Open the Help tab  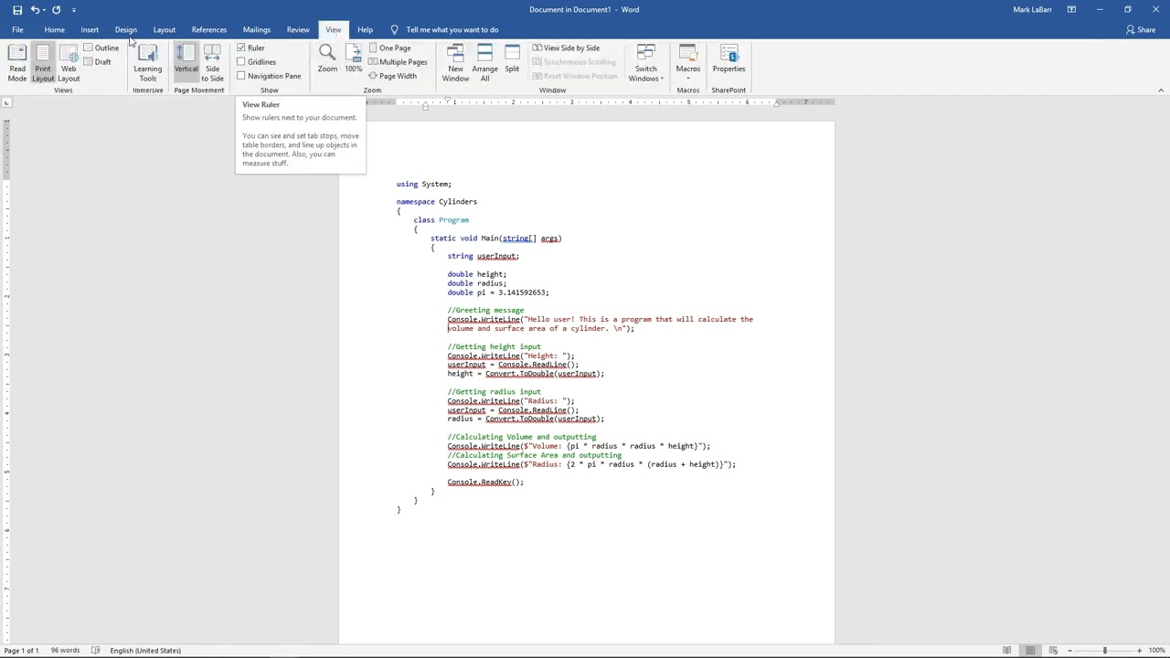coord(365,29)
